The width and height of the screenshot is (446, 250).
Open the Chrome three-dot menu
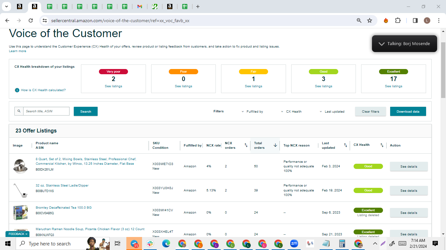pos(438,21)
